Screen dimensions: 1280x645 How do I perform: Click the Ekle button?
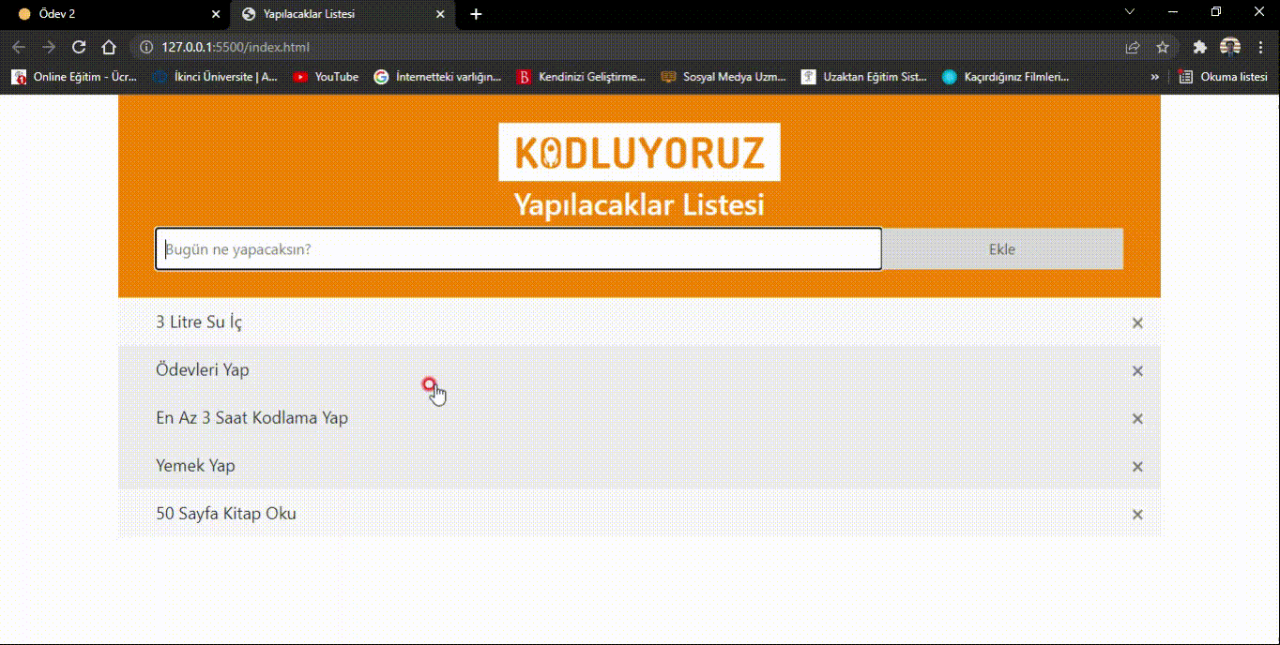coord(1002,249)
